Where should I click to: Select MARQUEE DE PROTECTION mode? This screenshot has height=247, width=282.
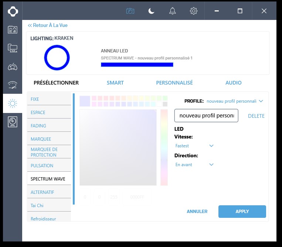point(49,152)
